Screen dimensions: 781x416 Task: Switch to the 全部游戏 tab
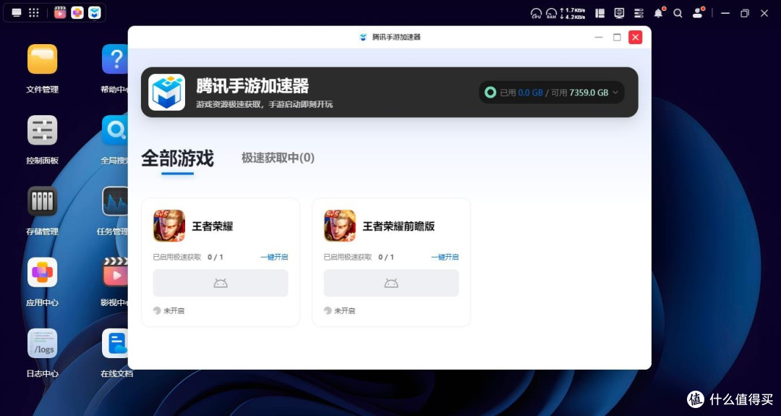pos(178,158)
